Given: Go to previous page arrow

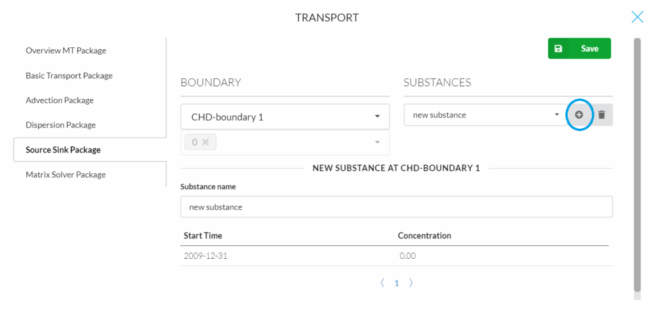Looking at the screenshot, I should pos(382,283).
